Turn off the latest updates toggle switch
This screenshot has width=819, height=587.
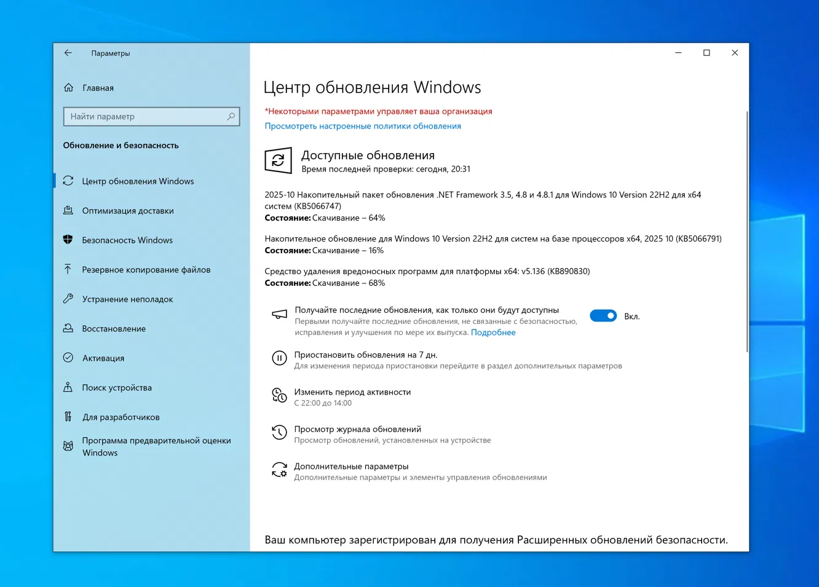click(603, 316)
